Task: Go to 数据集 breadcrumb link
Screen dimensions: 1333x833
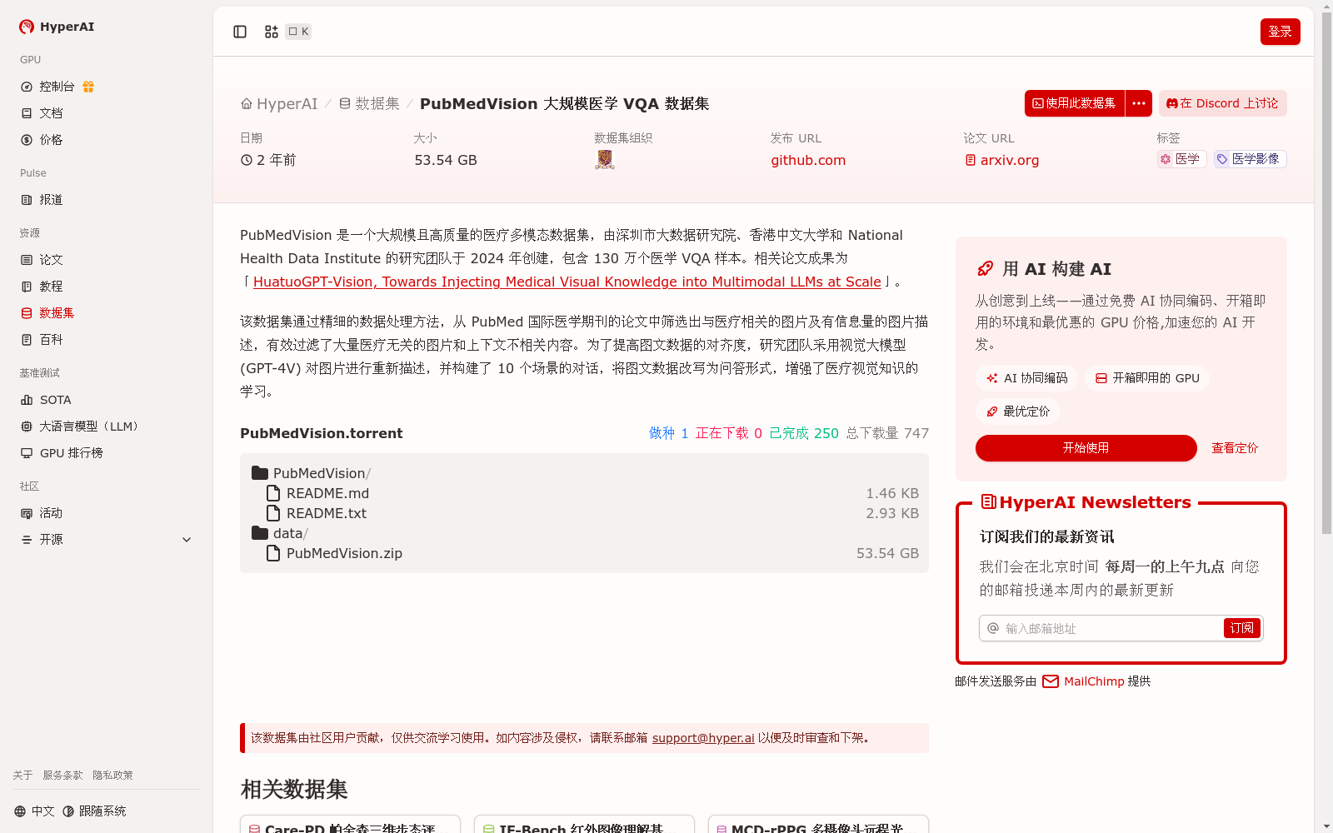Action: pyautogui.click(x=369, y=104)
